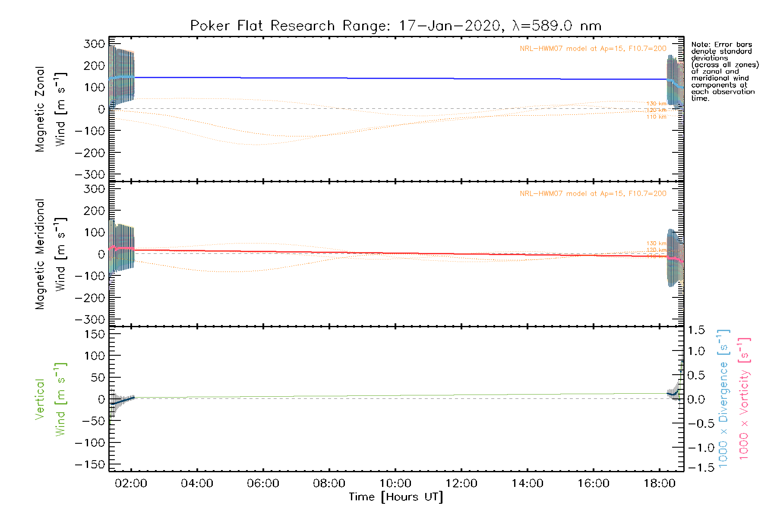Click the NRL-HWM07 model label in the zonal panel
777x518 pixels.
(x=593, y=48)
